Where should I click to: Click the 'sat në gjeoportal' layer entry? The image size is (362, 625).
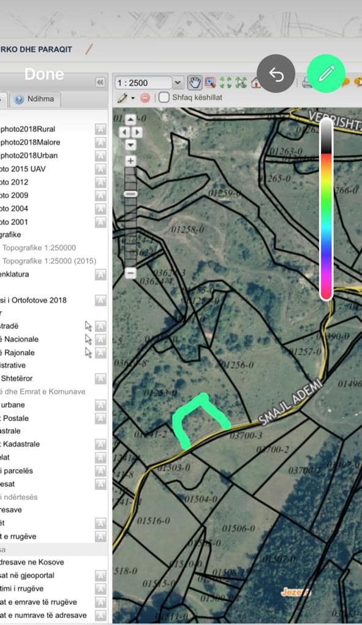point(27,575)
